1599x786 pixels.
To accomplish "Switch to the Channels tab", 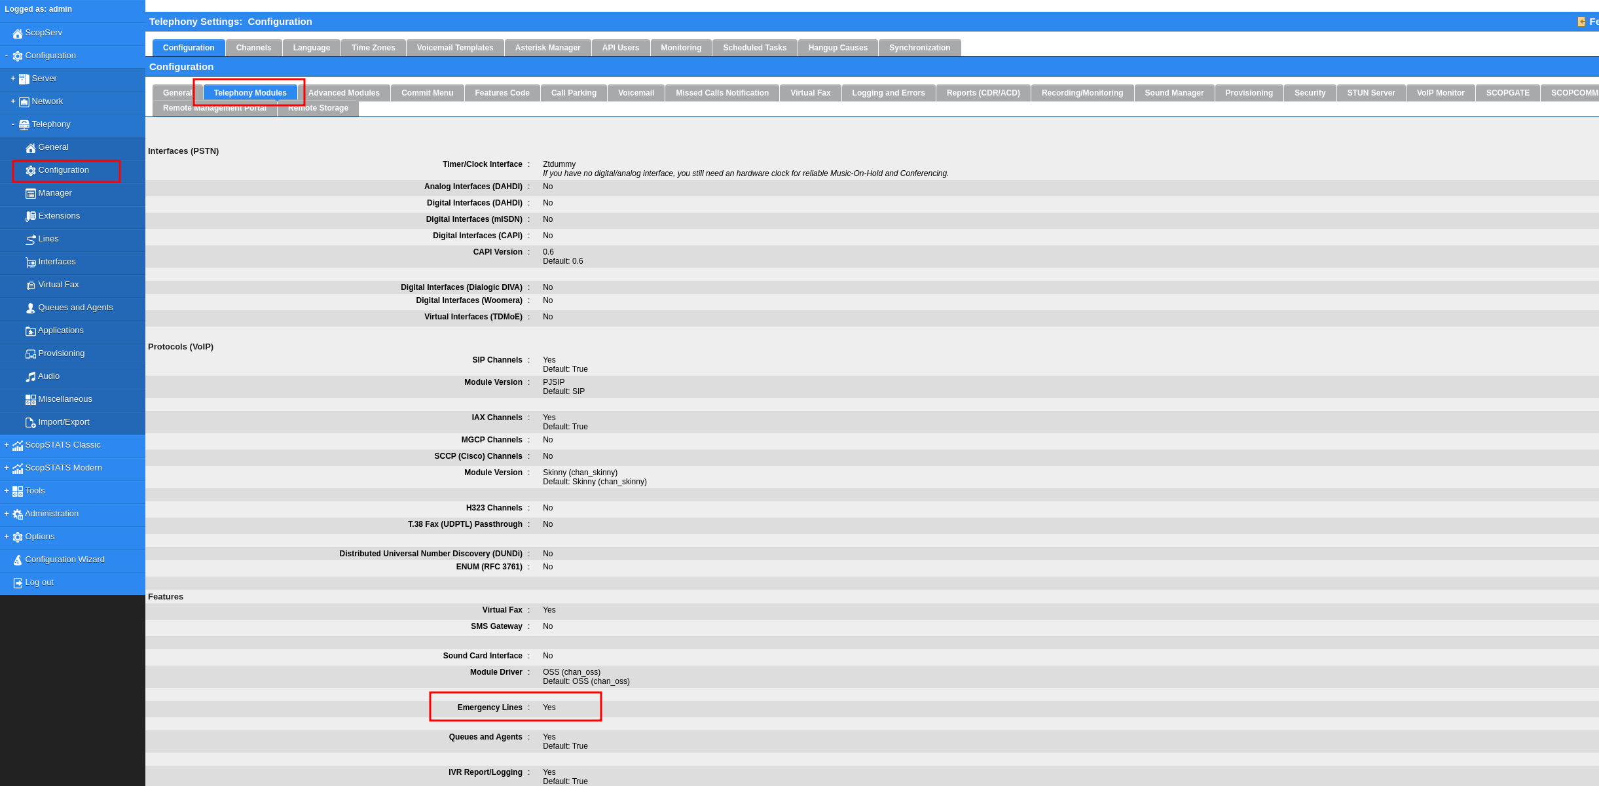I will (x=253, y=48).
